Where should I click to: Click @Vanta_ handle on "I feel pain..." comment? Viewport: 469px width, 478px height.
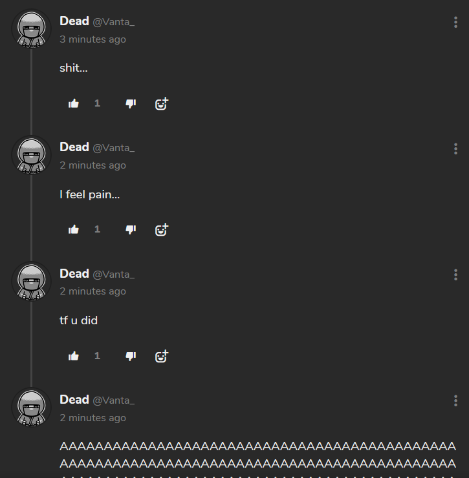pyautogui.click(x=114, y=148)
